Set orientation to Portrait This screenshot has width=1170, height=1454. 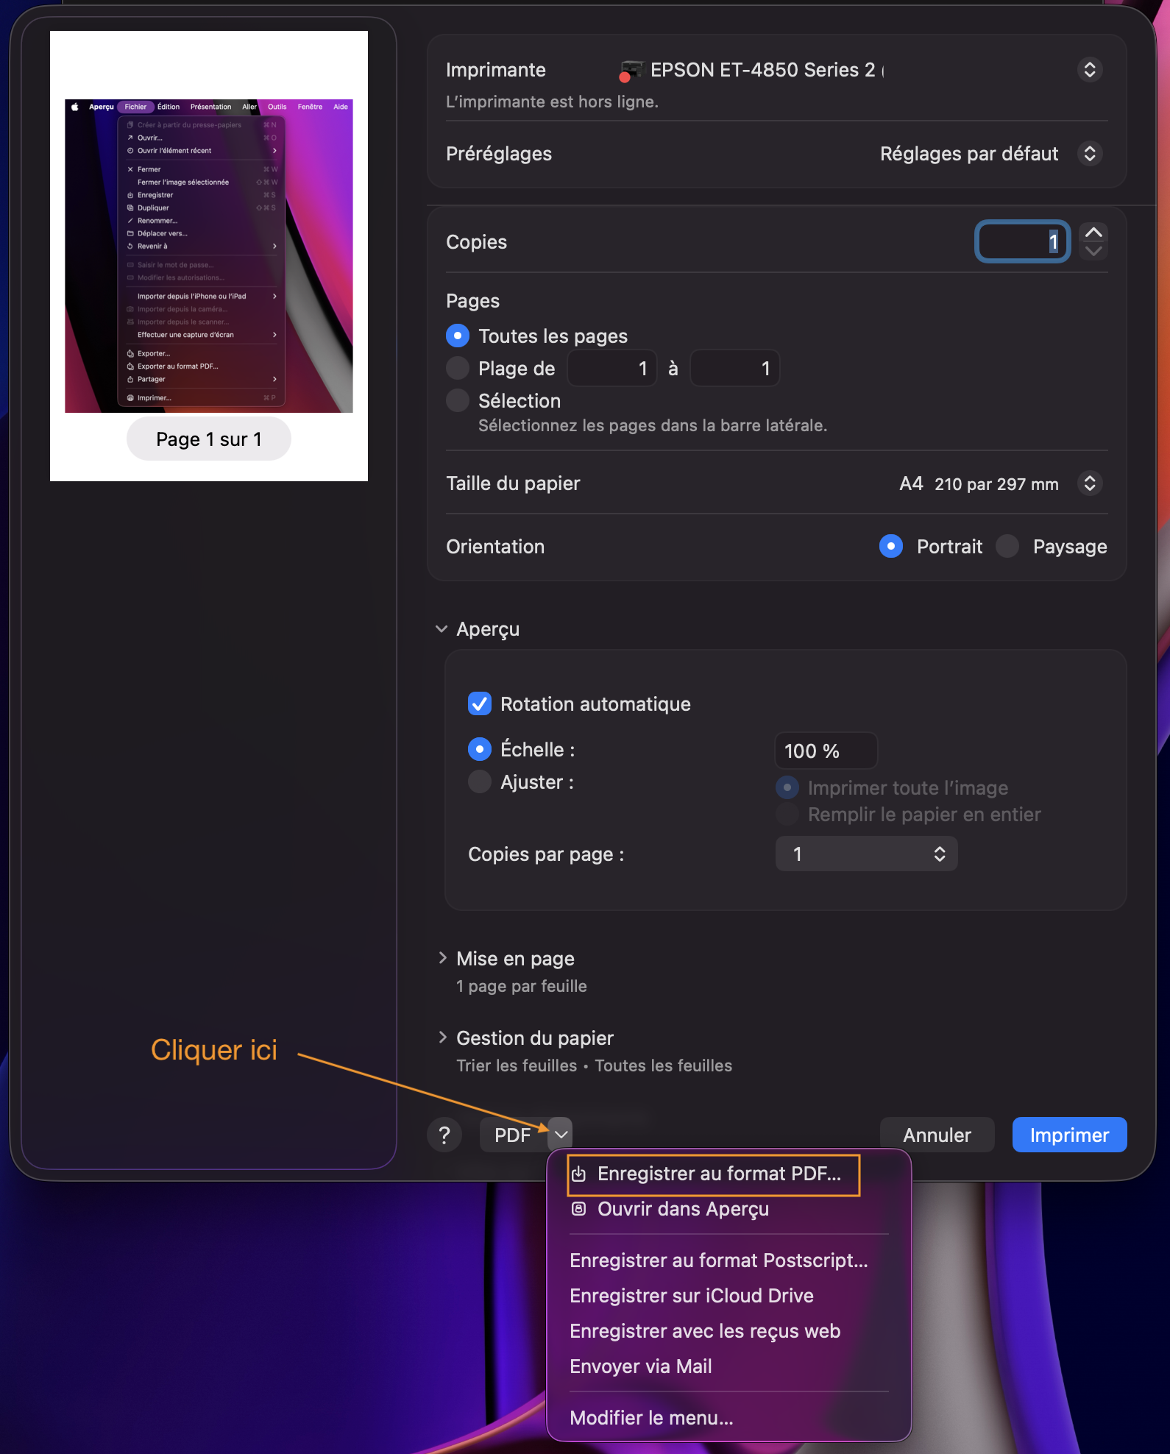tap(891, 546)
